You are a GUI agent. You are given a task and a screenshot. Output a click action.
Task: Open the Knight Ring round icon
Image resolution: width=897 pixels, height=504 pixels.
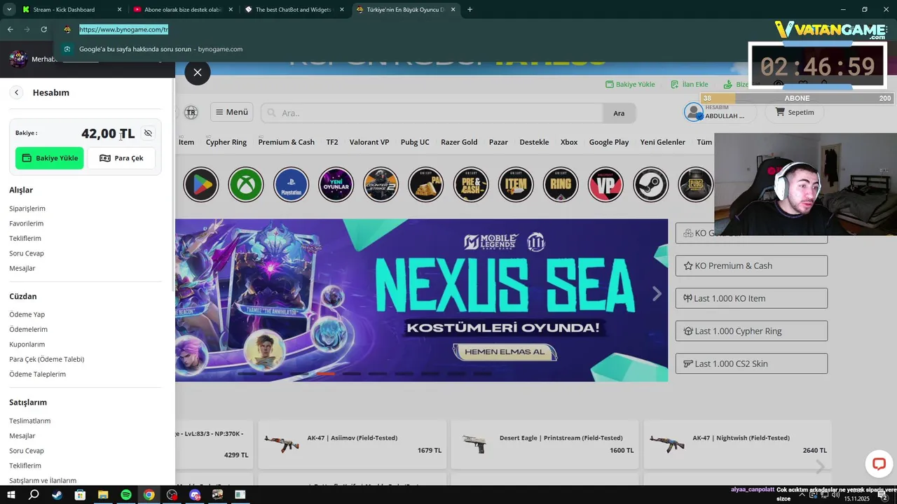click(561, 184)
